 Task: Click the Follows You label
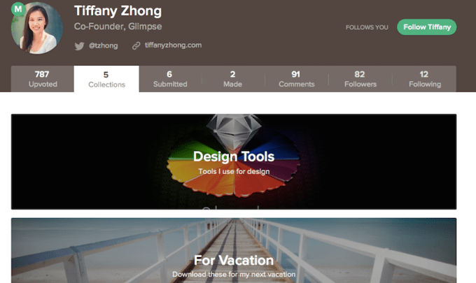pyautogui.click(x=367, y=27)
